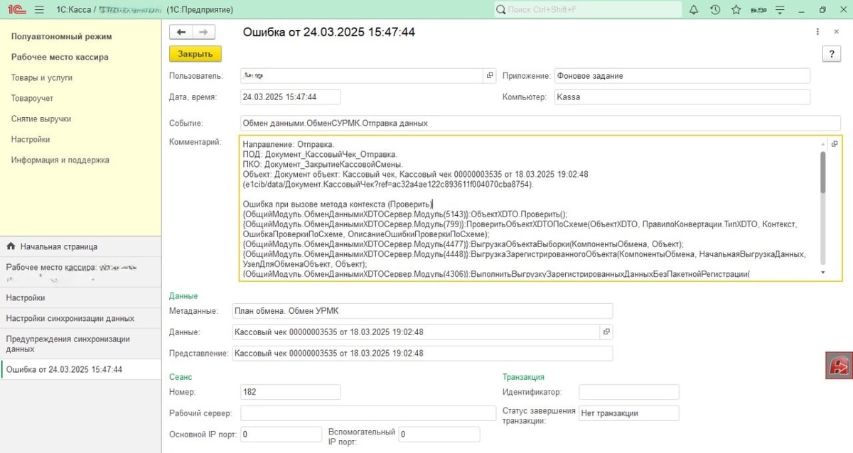Screen dimensions: 853x453
Task: Open favorites star icon
Action: point(736,10)
